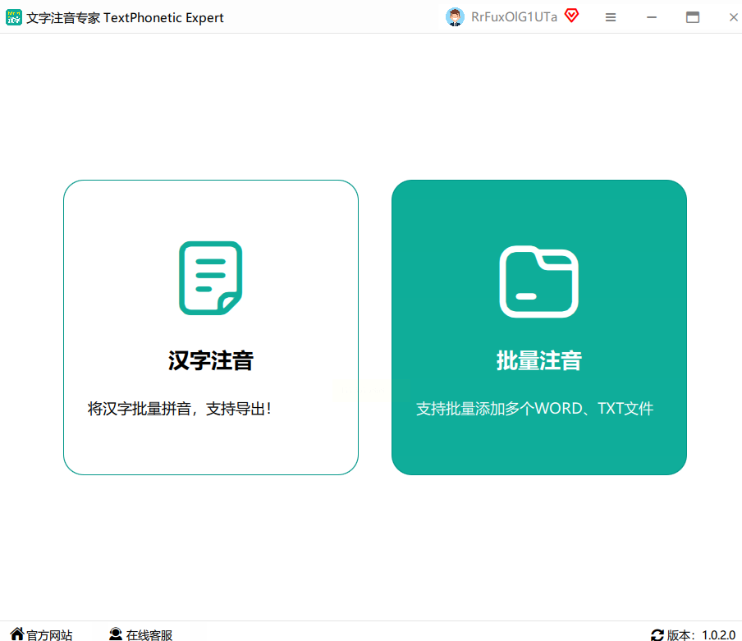Open the 批量注音 batch mode heading
The height and width of the screenshot is (641, 742).
click(538, 361)
